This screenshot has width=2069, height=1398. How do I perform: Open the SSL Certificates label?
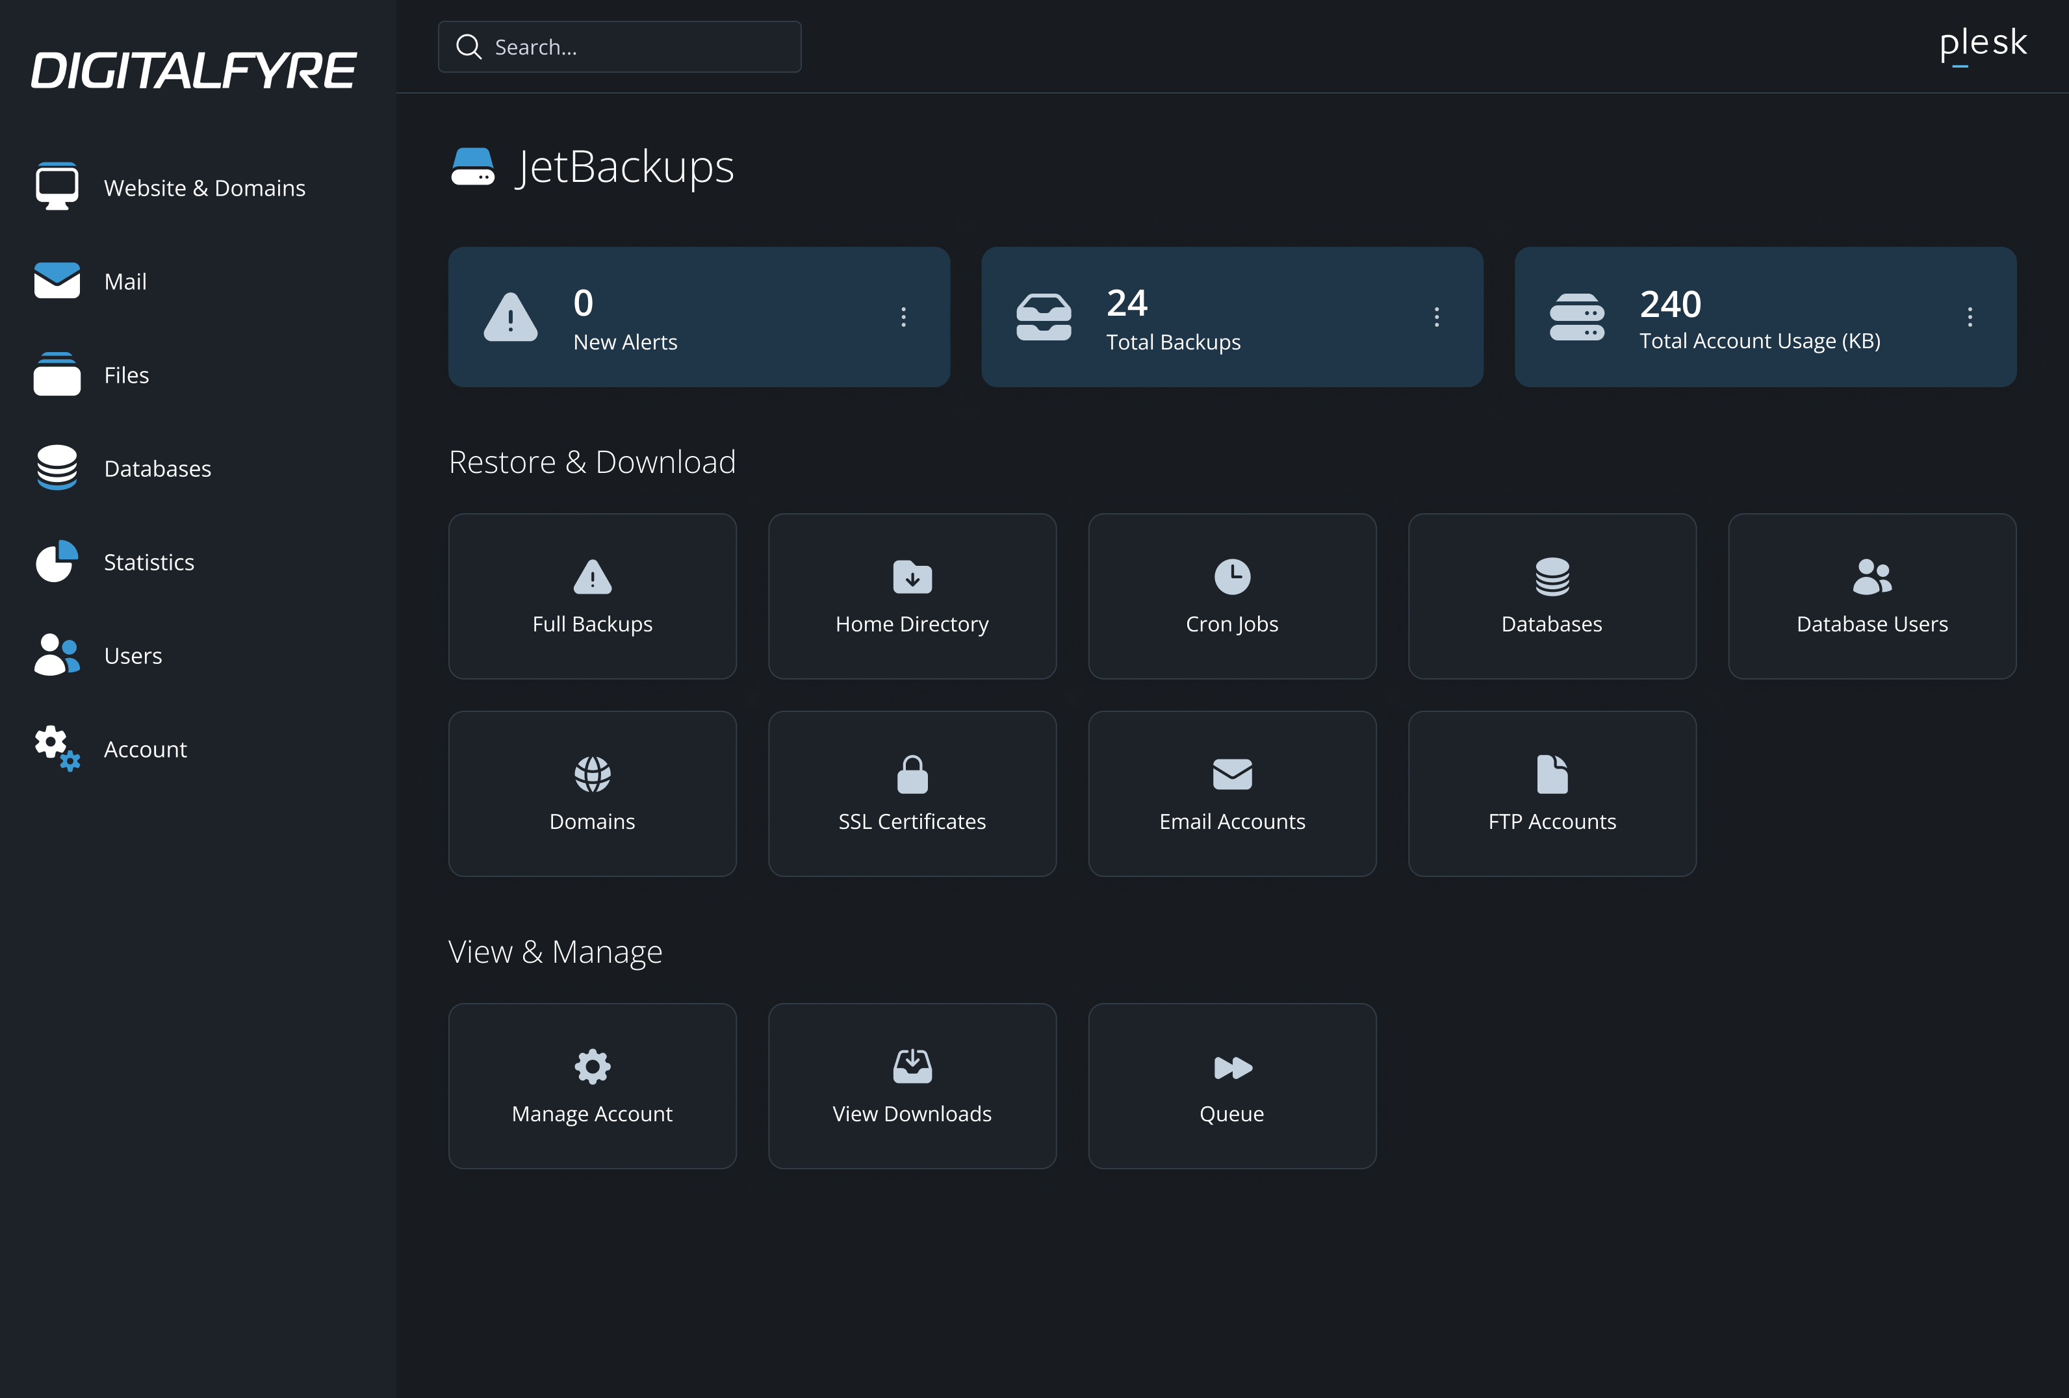(912, 821)
